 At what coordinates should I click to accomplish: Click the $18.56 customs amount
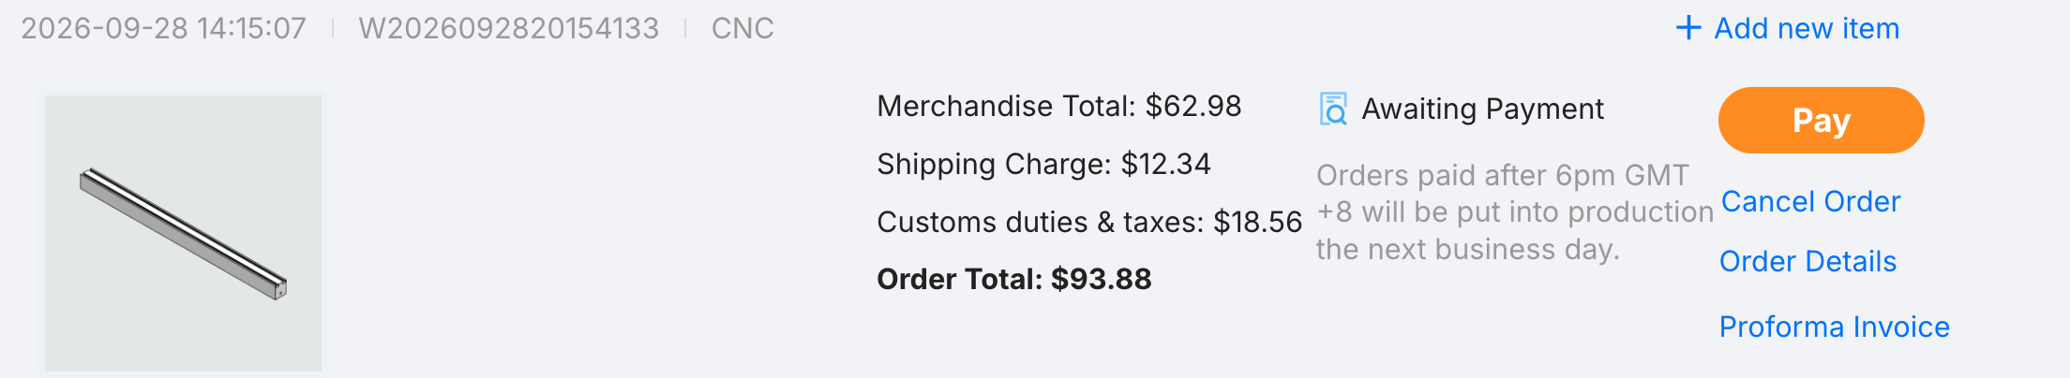(x=1257, y=222)
